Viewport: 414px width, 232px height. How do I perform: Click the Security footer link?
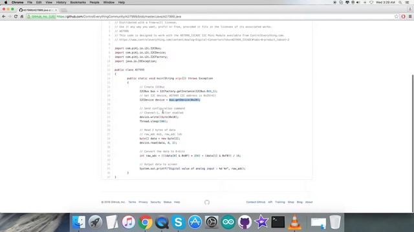pos(155,202)
